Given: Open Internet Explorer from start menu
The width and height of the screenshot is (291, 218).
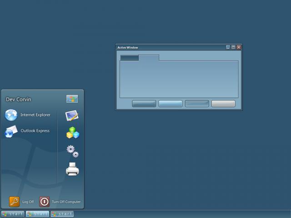Looking at the screenshot, I should pos(28,115).
